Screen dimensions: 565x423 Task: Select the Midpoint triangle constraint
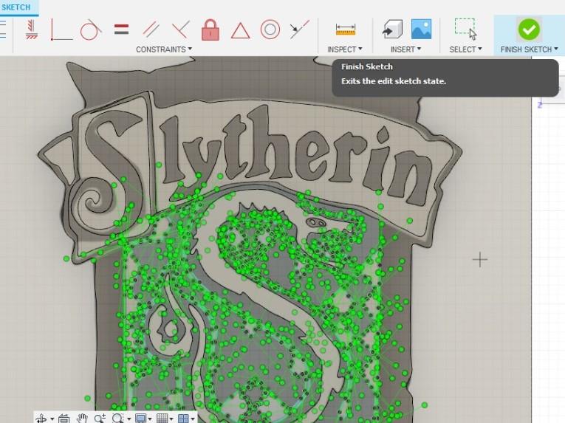240,30
